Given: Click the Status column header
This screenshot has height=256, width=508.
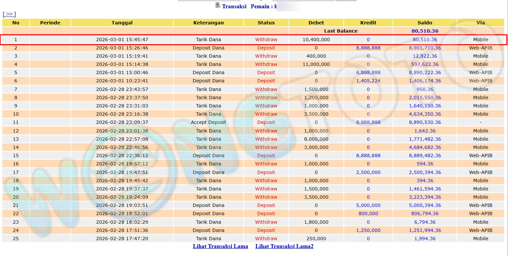Looking at the screenshot, I should coord(266,23).
